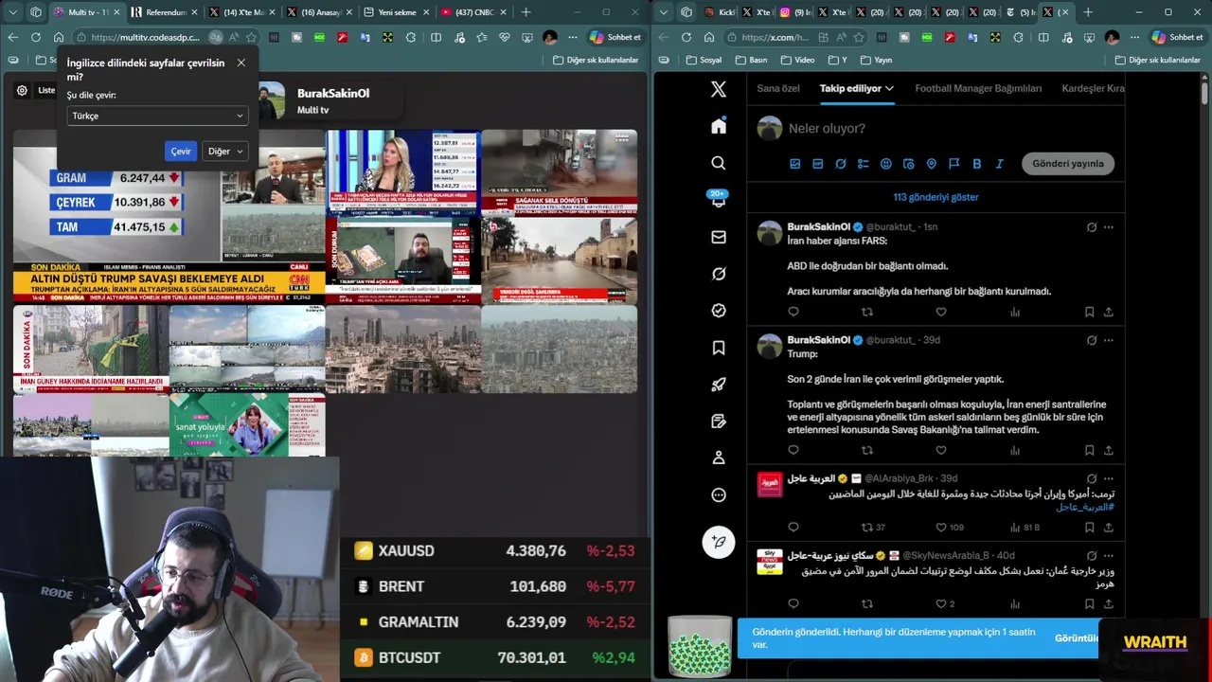The height and width of the screenshot is (682, 1212).
Task: Expand the Takip ediliyor timeline chevron
Action: [x=889, y=88]
